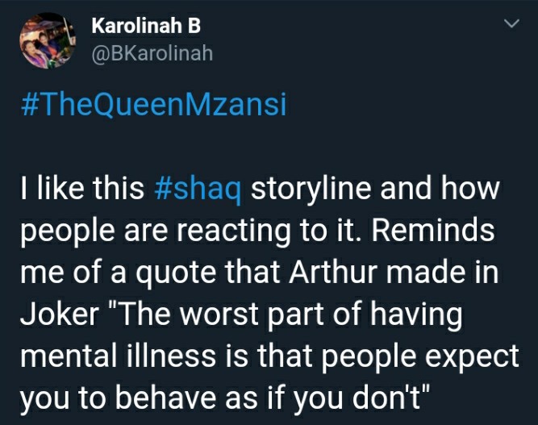538x425 pixels.
Task: Follow the #shaq hashtag link
Action: point(198,189)
